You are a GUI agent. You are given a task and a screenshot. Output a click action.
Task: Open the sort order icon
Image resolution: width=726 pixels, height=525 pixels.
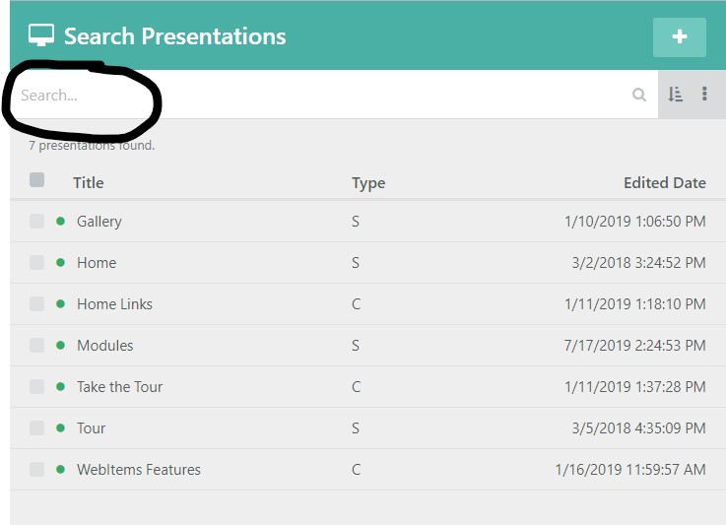point(675,95)
